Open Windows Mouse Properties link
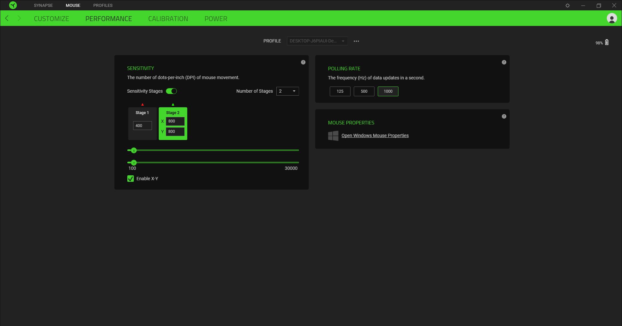The height and width of the screenshot is (326, 622). click(375, 135)
